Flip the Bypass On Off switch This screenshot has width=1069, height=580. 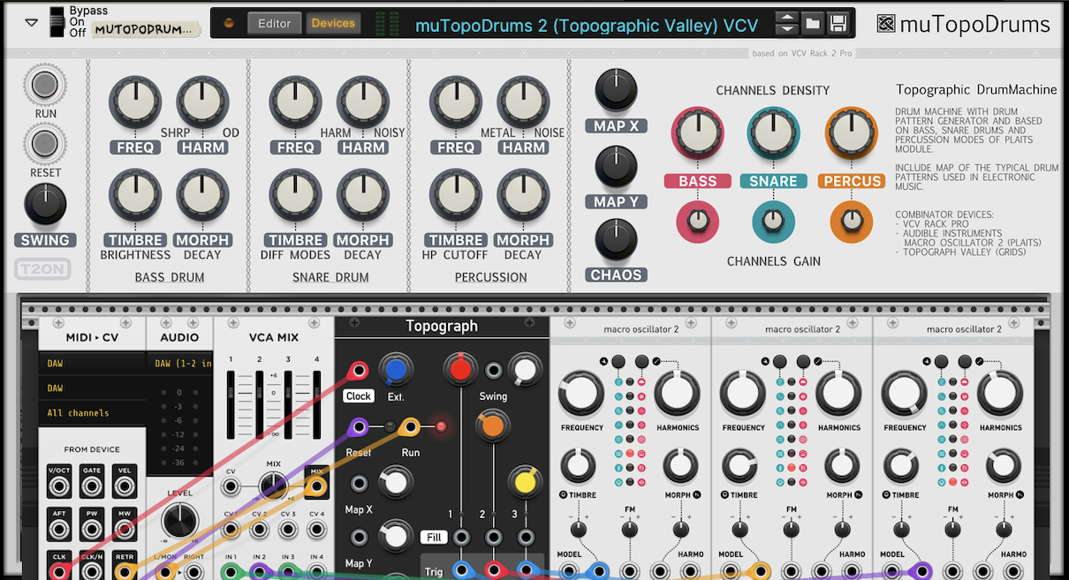[57, 22]
